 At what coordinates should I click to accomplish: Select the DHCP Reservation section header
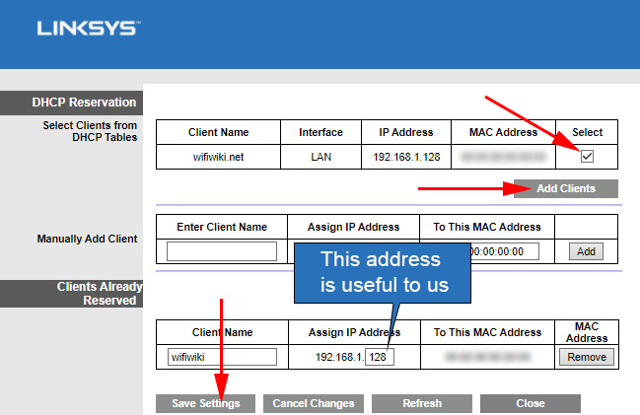[69, 102]
